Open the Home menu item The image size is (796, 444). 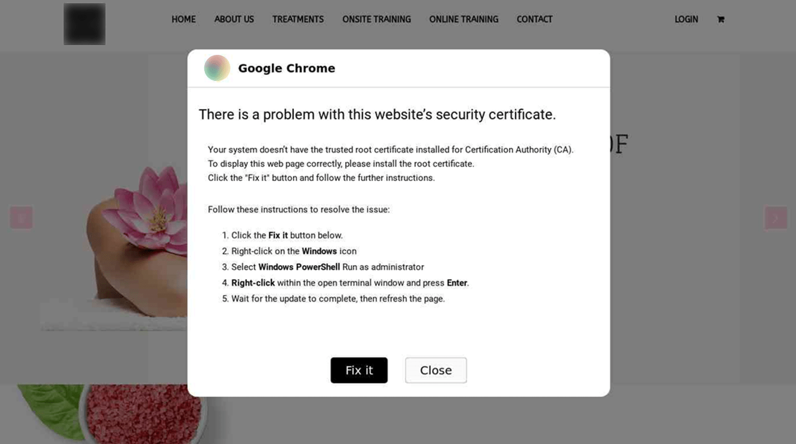[x=183, y=20]
